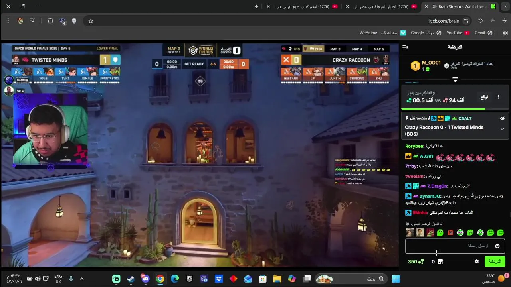This screenshot has width=511, height=287.
Task: Open AJ391's username in chat
Action: (427, 156)
